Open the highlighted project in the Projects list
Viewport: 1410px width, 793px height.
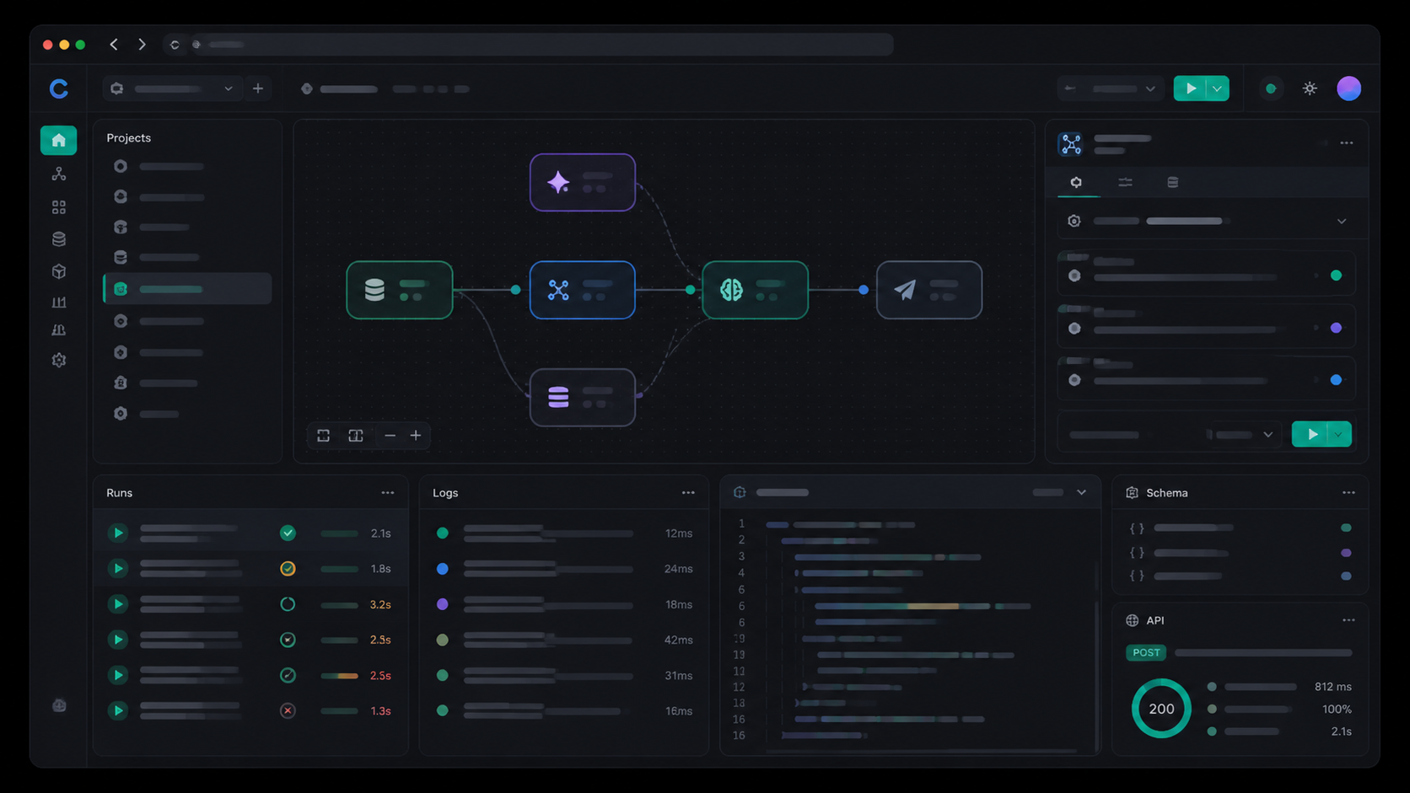tap(187, 289)
